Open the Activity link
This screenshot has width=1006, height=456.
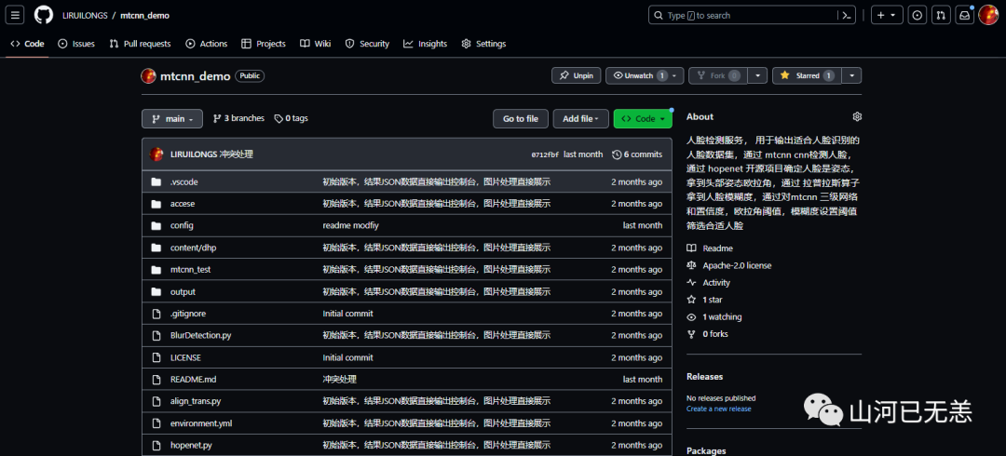pyautogui.click(x=708, y=283)
